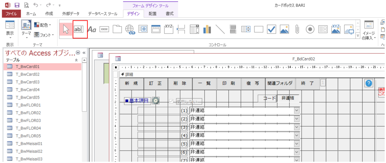
Task: Choose the Option Group (XYZ) control
Action: (168, 29)
